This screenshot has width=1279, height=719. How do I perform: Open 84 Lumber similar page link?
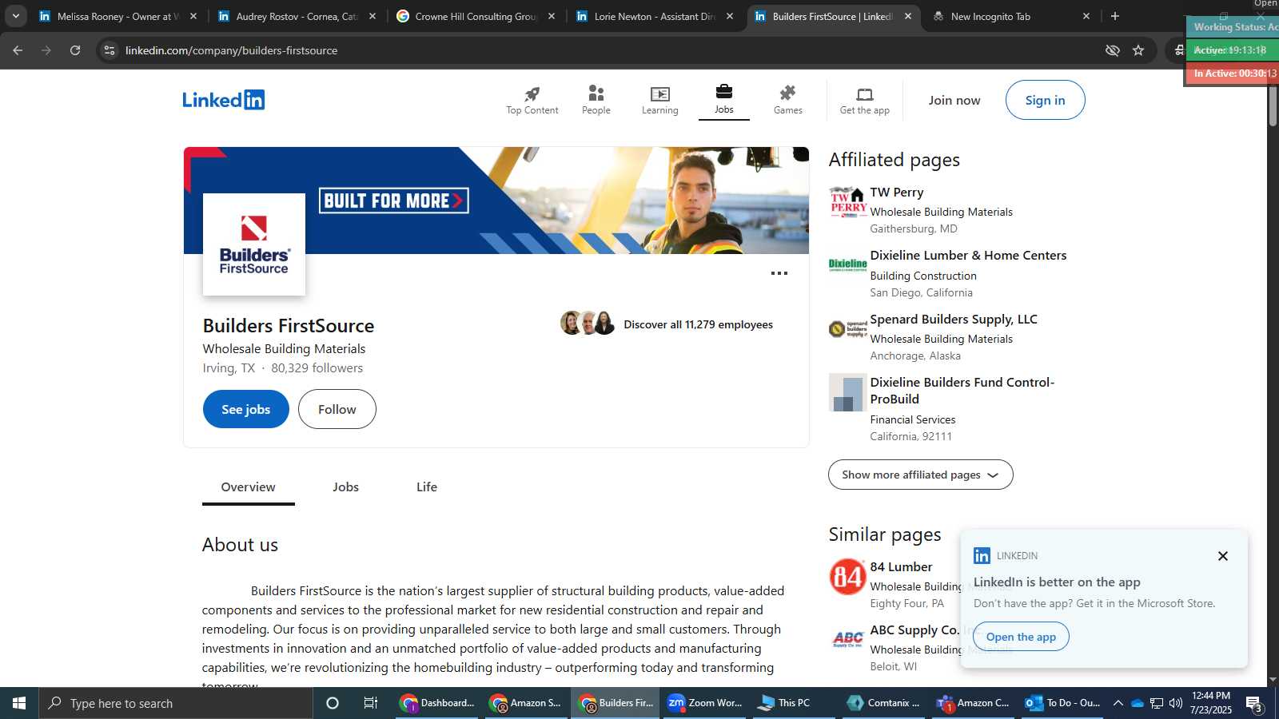[x=901, y=567]
